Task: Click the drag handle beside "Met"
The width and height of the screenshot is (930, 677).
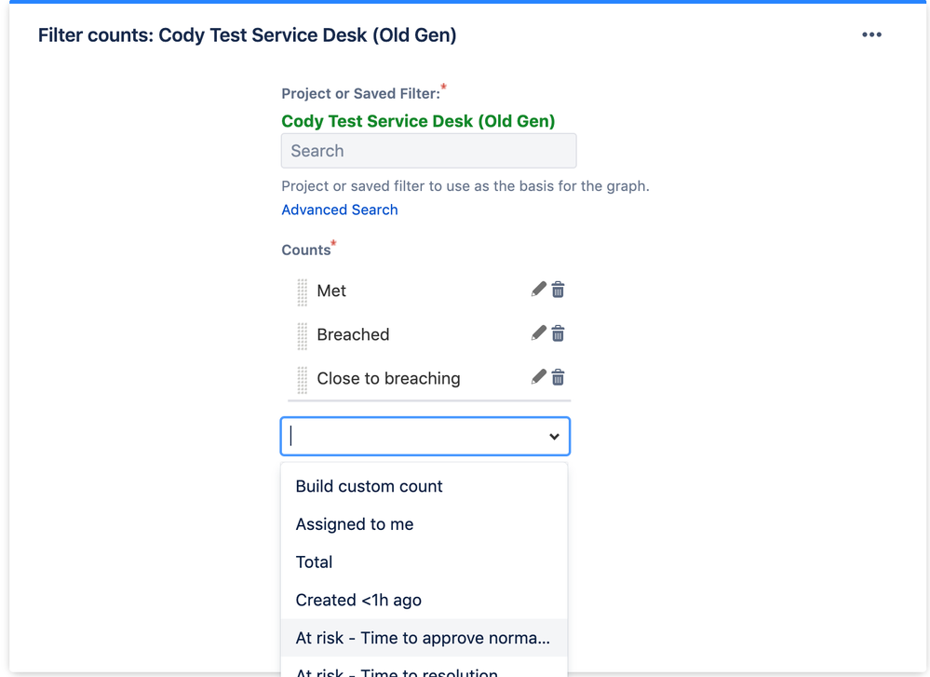Action: 303,290
